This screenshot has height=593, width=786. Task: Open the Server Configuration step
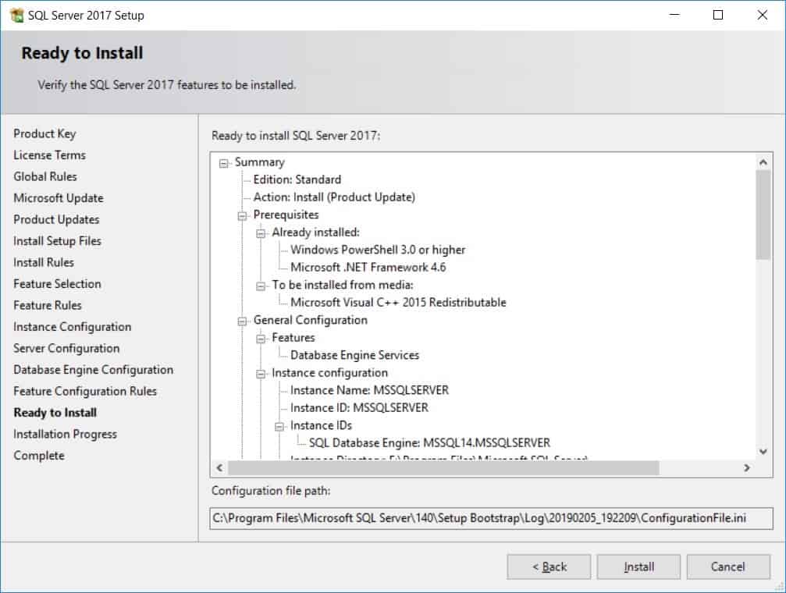[x=66, y=348]
